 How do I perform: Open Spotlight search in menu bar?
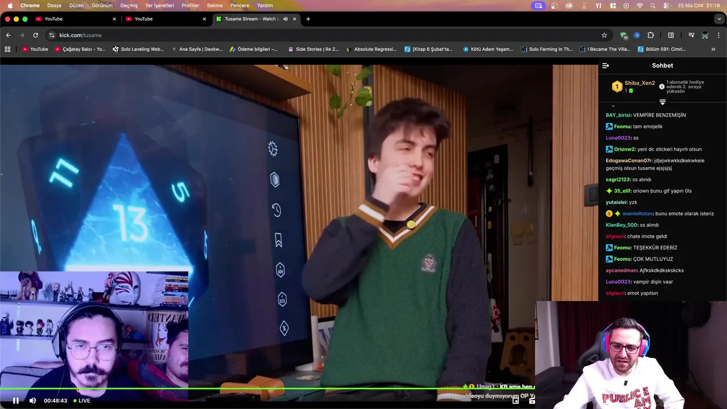click(x=653, y=5)
